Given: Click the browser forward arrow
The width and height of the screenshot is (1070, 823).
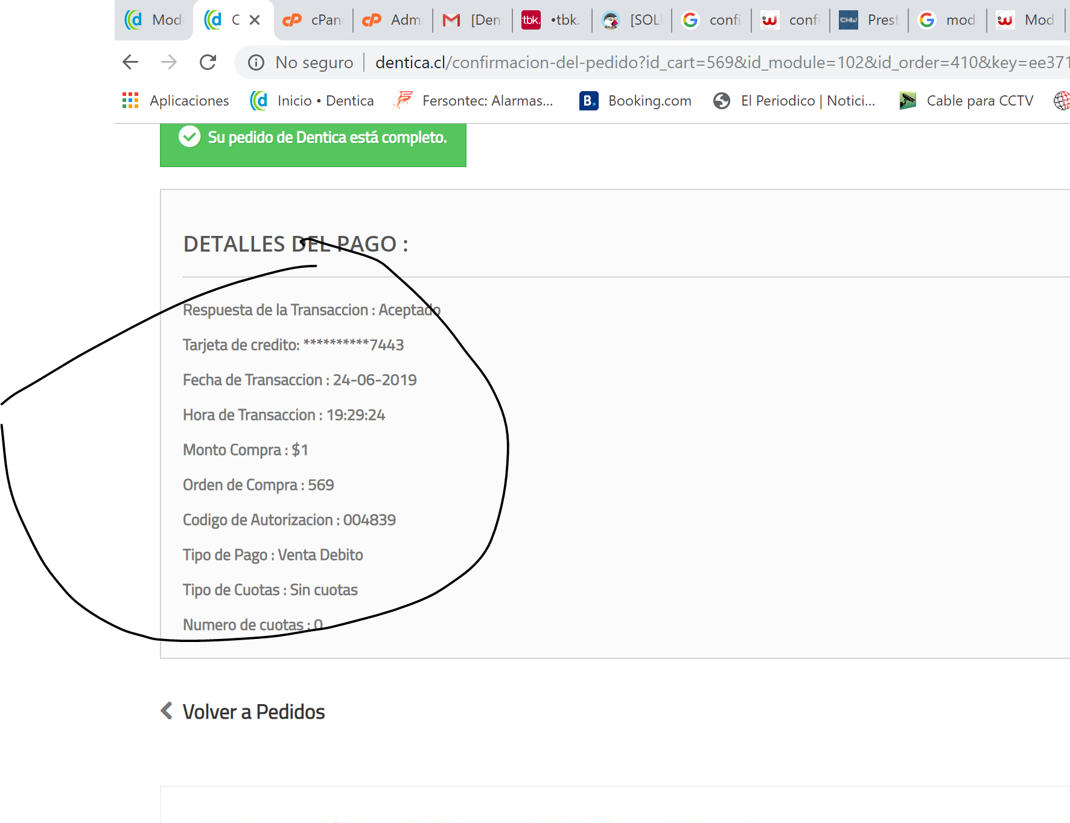Looking at the screenshot, I should [169, 62].
